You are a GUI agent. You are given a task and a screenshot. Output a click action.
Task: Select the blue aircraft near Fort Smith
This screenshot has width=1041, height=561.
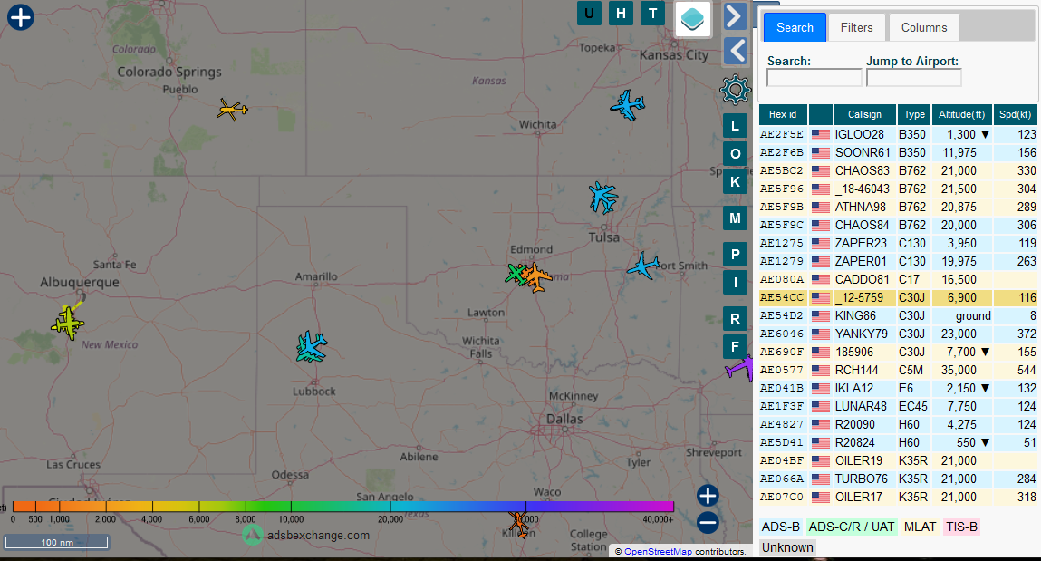click(x=643, y=266)
